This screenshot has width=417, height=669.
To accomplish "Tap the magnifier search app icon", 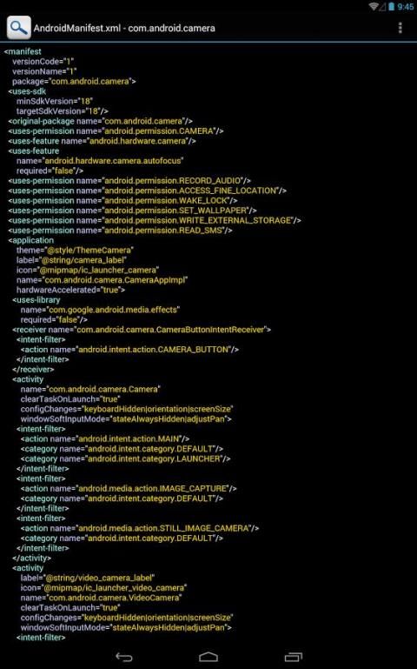I will (19, 28).
